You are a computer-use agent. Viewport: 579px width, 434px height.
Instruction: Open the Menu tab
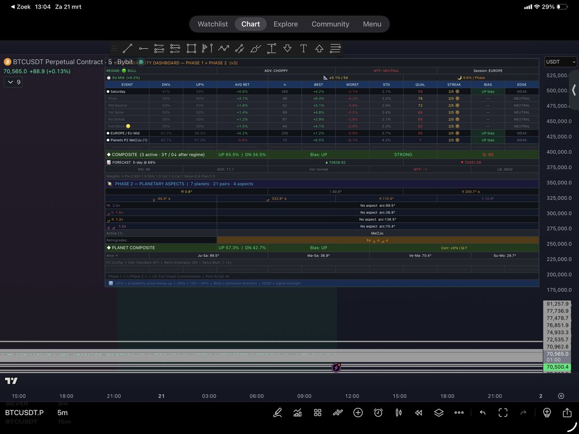click(372, 24)
